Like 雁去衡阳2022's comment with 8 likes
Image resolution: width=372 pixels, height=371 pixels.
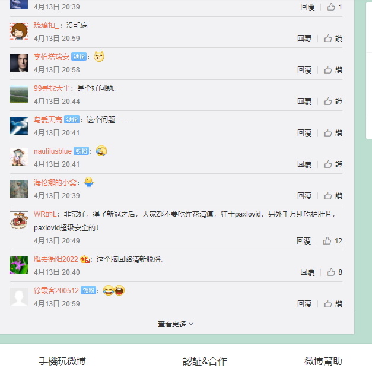[334, 272]
